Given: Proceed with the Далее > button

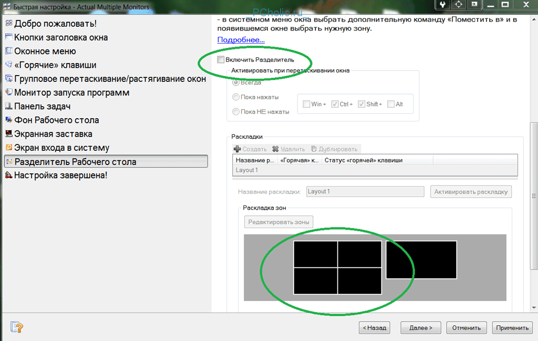Looking at the screenshot, I should [421, 328].
